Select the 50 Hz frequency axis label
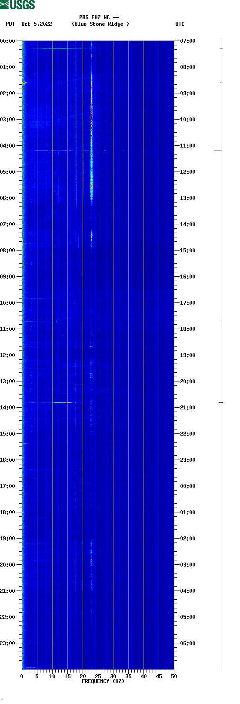This screenshot has height=704, width=240. [174, 677]
